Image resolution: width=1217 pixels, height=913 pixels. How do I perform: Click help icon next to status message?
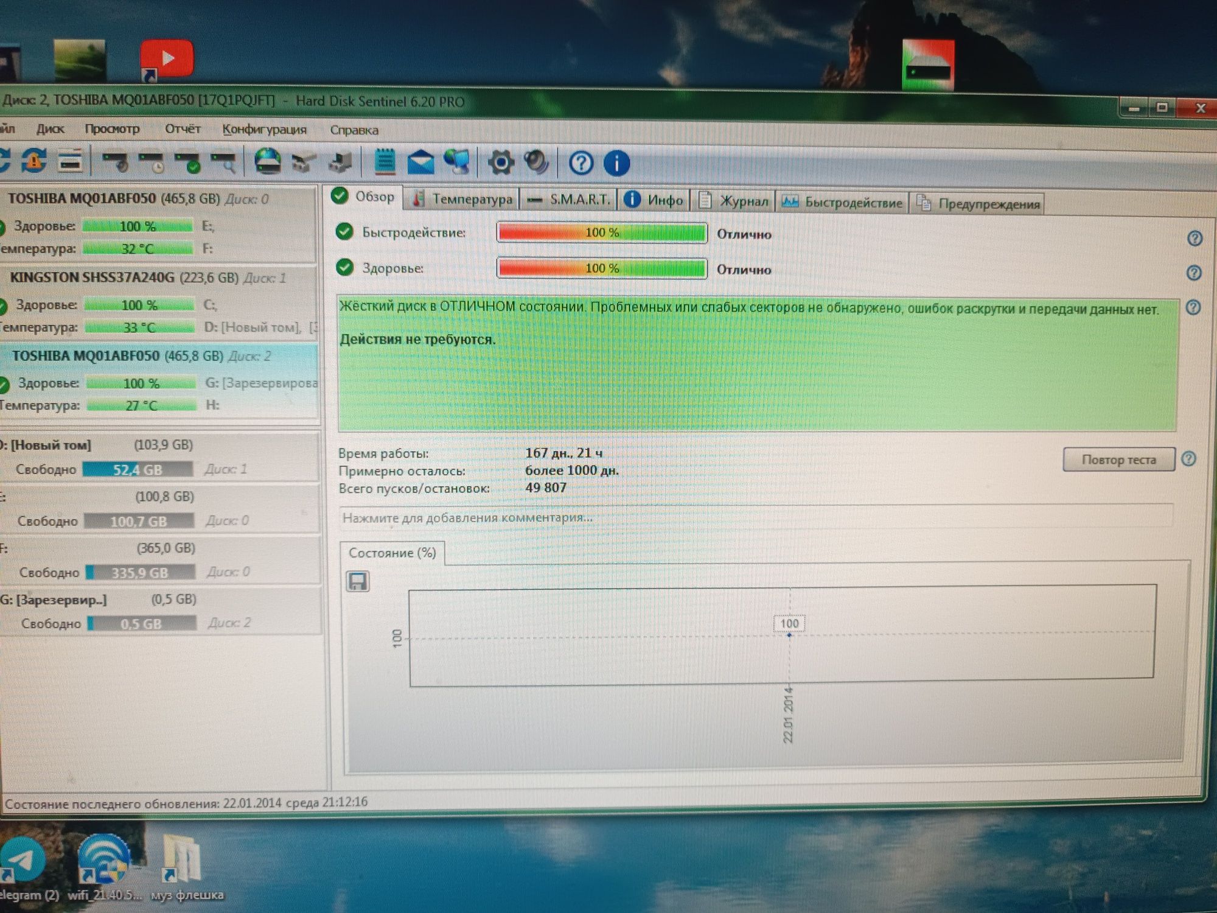pos(1193,307)
